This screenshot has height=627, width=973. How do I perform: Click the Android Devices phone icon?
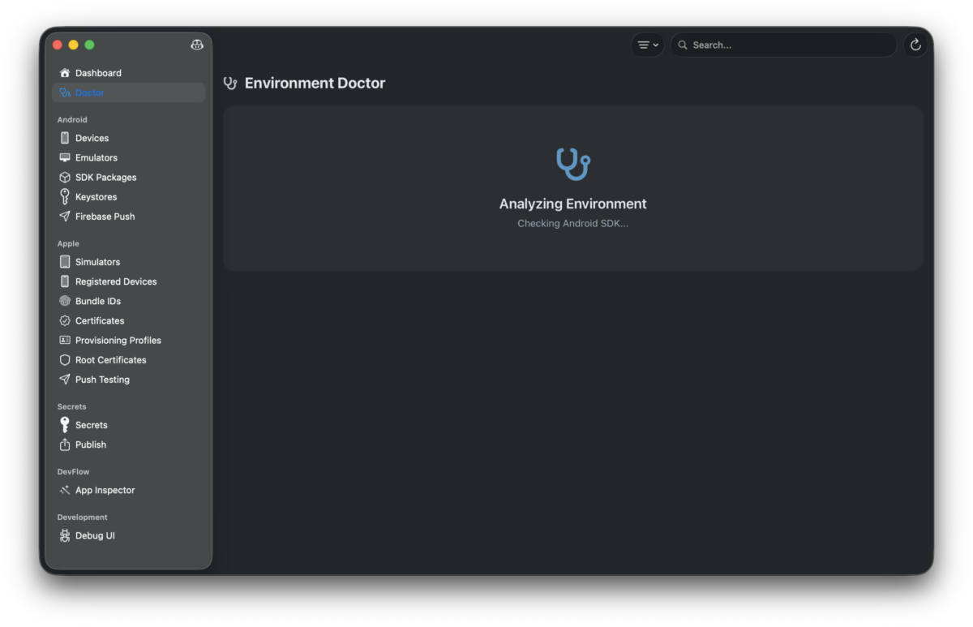65,138
